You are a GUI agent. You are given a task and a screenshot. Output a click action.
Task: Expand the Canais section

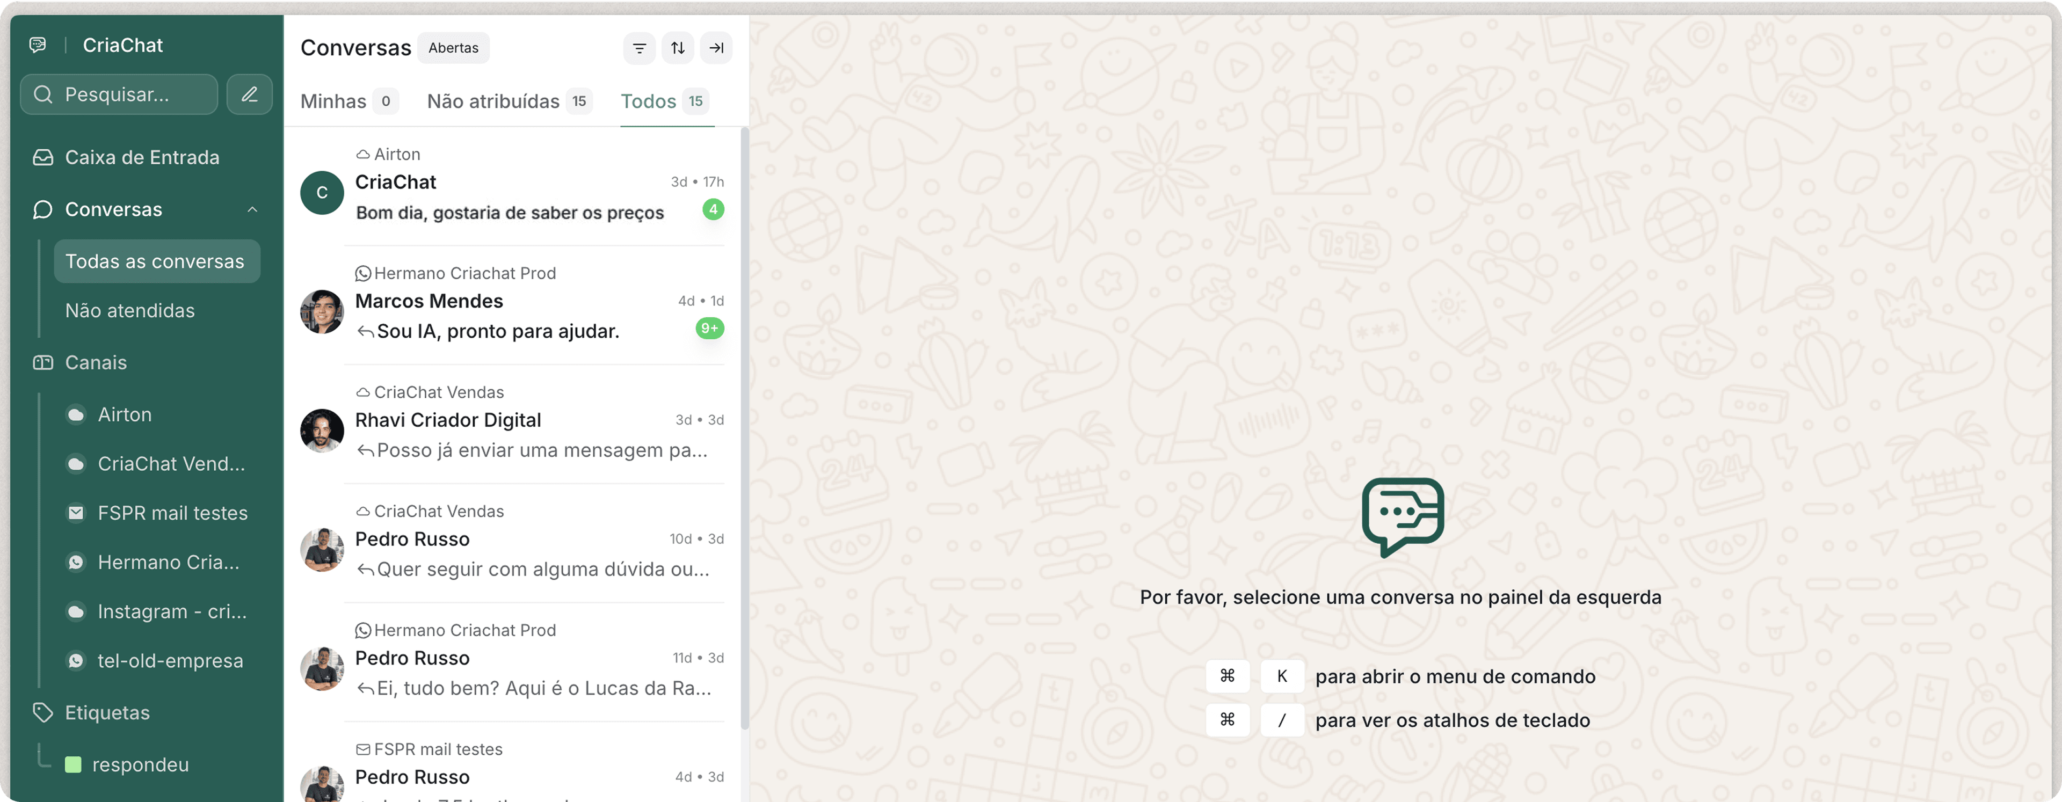pos(95,362)
